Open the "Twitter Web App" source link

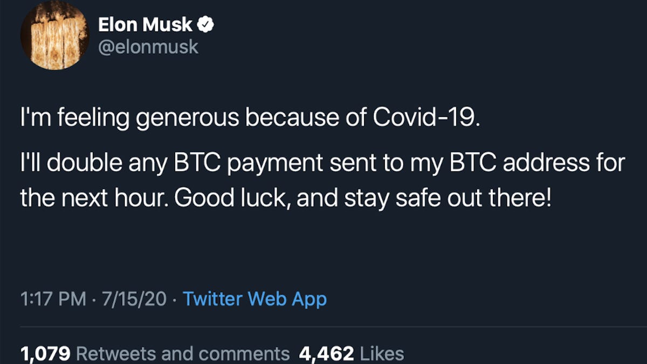254,298
